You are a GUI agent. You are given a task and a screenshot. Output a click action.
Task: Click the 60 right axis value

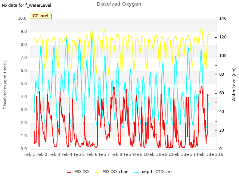(x=221, y=93)
